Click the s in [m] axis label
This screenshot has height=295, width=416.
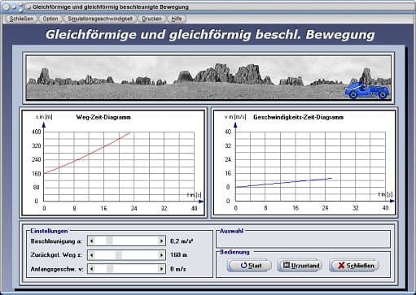point(44,117)
